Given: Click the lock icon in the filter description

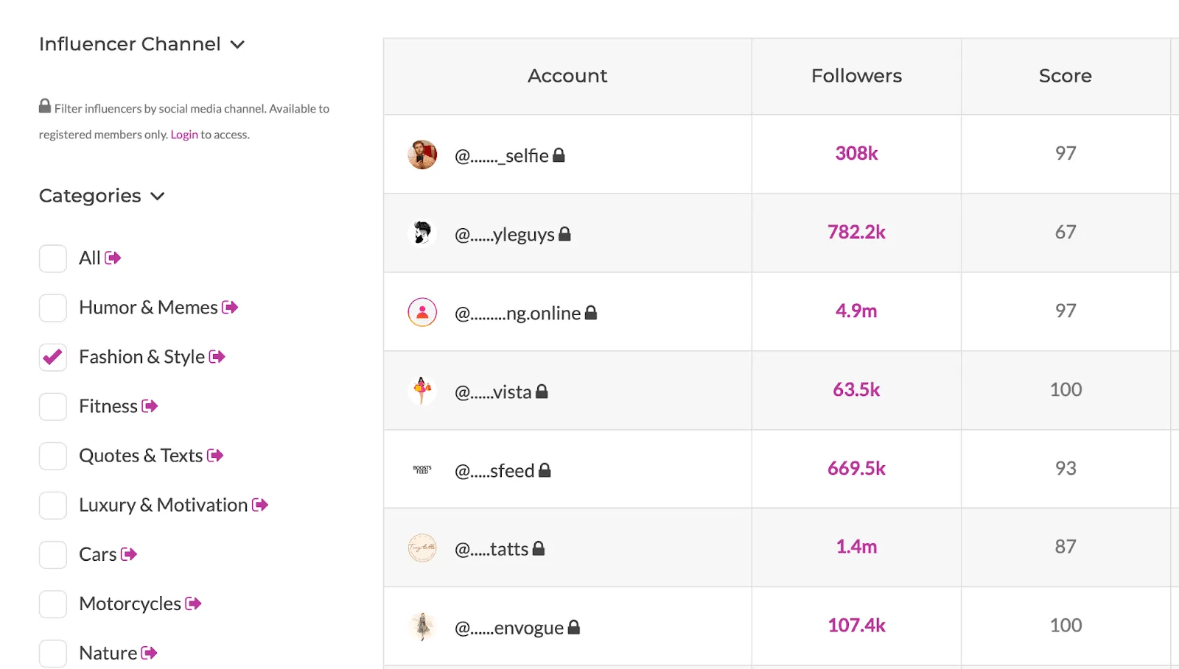Looking at the screenshot, I should pyautogui.click(x=43, y=105).
